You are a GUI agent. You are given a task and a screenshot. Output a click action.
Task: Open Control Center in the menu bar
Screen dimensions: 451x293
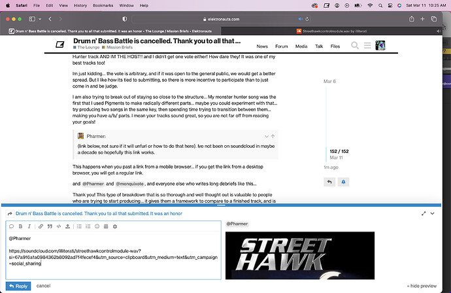tap(390, 5)
